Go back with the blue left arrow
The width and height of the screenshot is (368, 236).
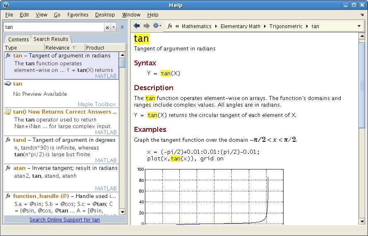coord(137,26)
